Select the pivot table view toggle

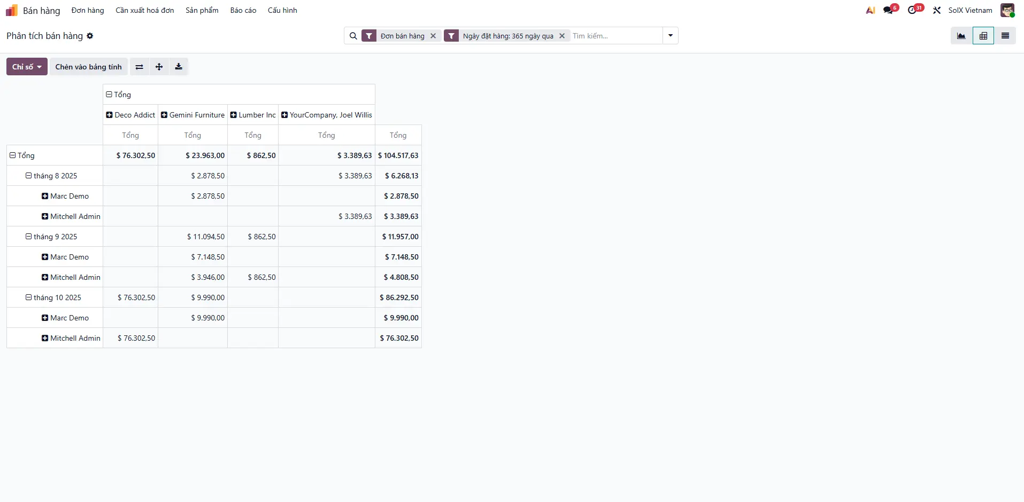tap(983, 36)
